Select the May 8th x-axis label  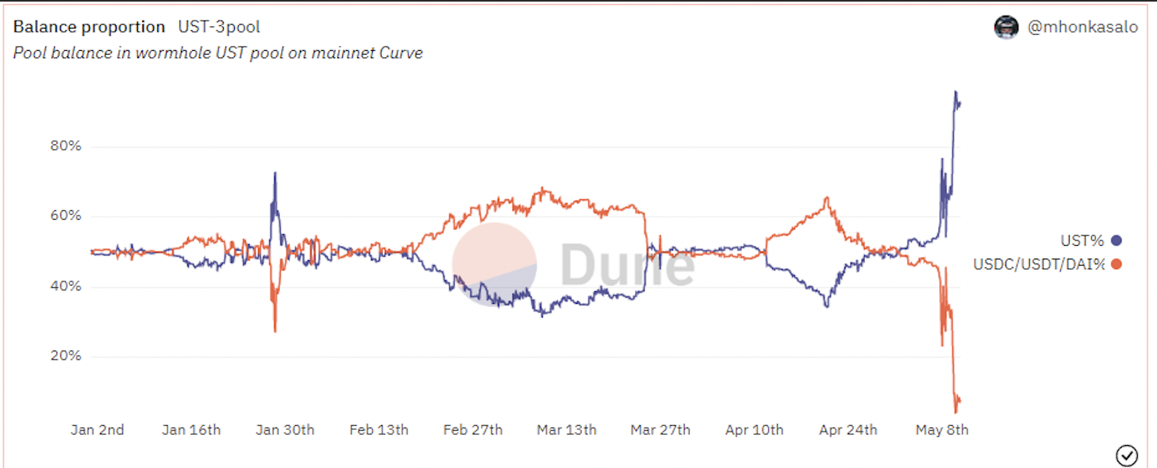[942, 430]
